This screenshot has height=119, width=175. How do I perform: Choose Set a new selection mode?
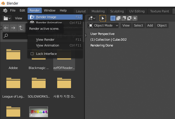[113, 18]
